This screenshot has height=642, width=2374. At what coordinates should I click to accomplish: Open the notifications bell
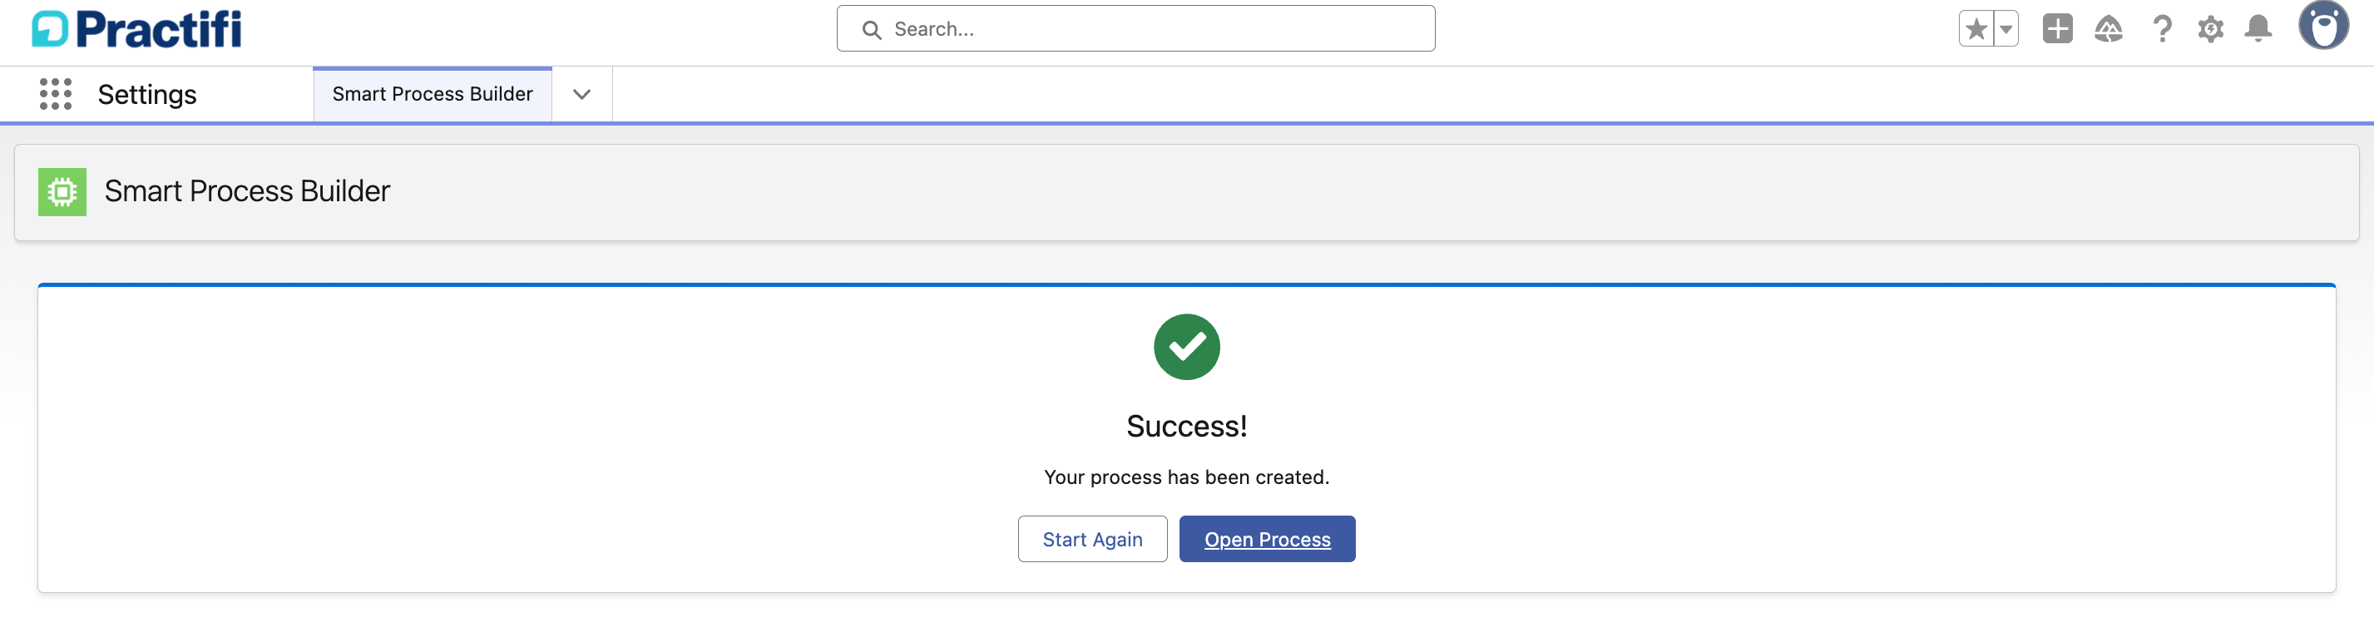pos(2258,28)
